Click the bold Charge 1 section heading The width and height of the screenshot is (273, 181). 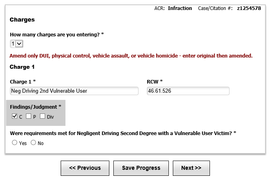[x=22, y=67]
